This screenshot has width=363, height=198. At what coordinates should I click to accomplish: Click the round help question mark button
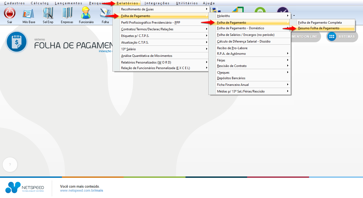10,165
